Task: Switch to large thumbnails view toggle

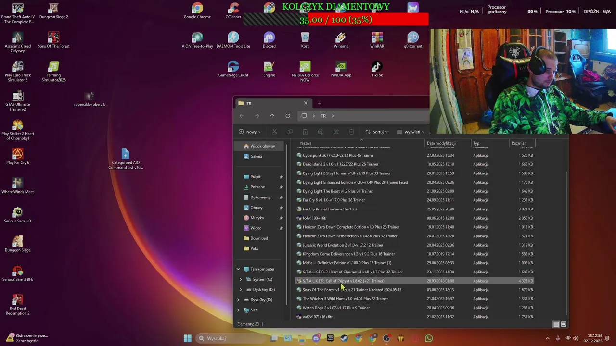Action: click(x=564, y=324)
